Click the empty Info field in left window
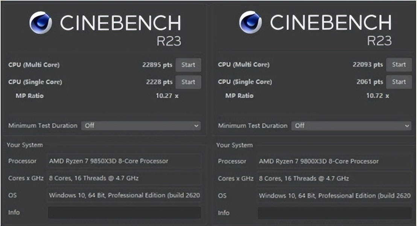The image size is (417, 226). point(124,212)
